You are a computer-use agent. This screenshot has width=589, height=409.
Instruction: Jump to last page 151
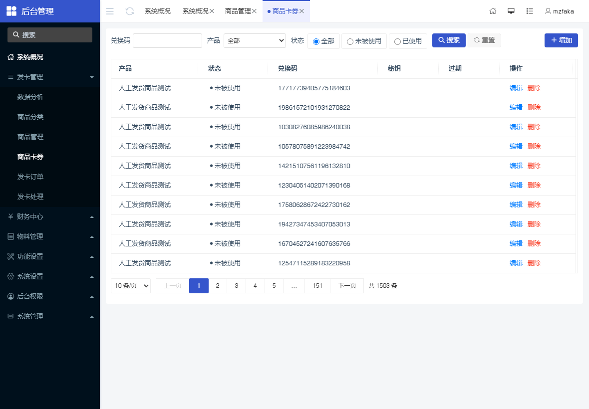pos(317,285)
